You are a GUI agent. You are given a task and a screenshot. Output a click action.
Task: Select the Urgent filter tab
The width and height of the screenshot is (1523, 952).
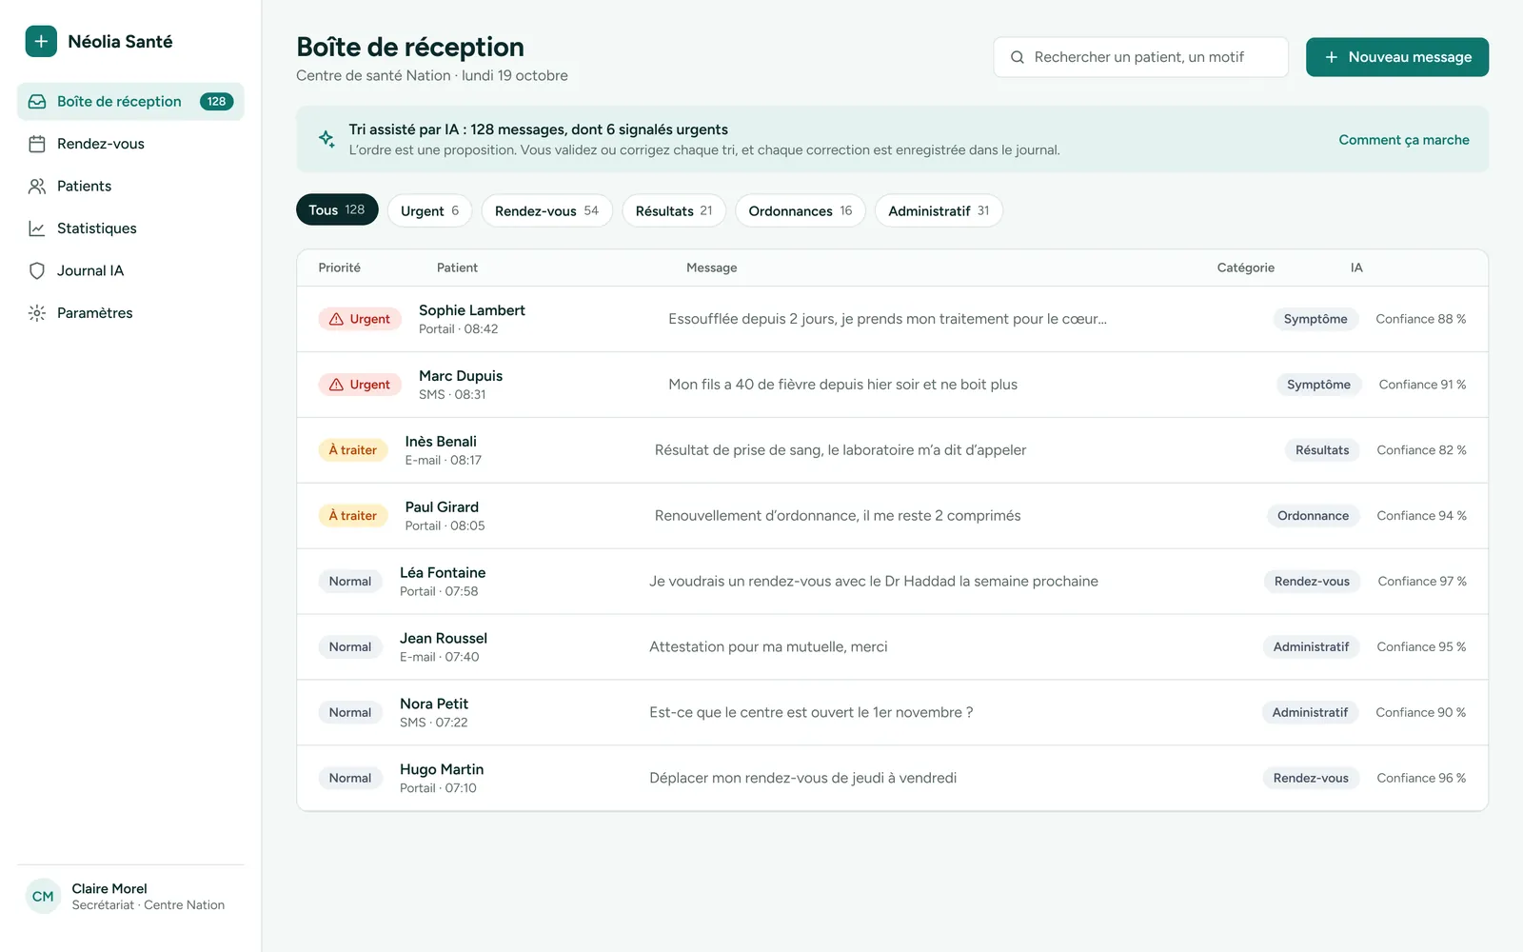point(429,210)
